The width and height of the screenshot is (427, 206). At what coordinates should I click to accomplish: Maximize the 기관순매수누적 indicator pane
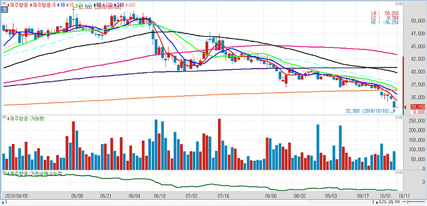[x=401, y=173]
